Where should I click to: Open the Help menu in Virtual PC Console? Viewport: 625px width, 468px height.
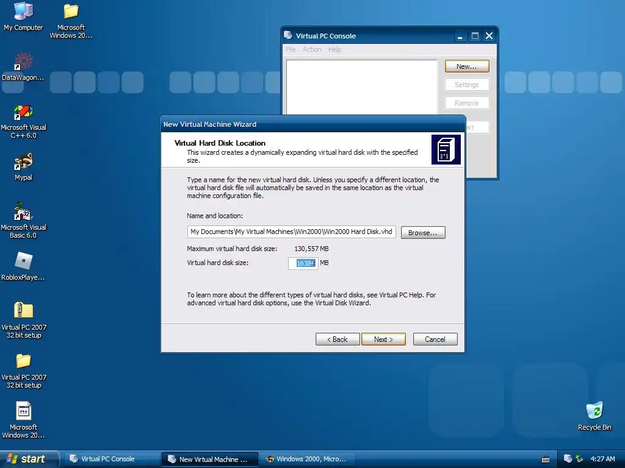point(335,49)
